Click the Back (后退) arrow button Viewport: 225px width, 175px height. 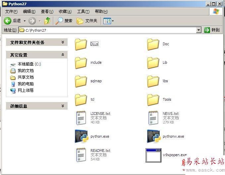[8, 21]
